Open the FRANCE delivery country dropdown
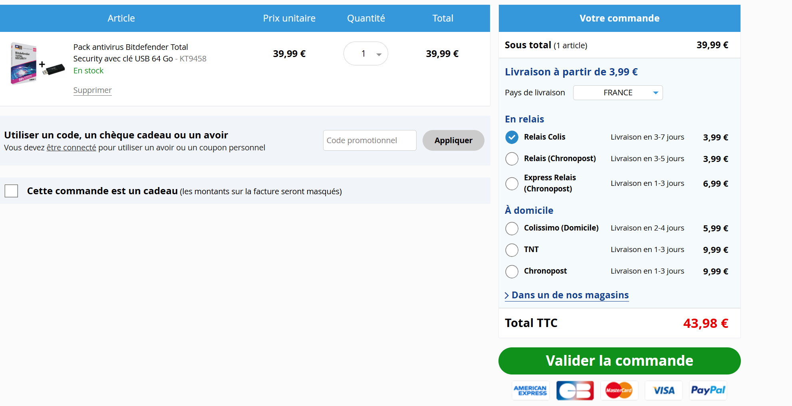Image resolution: width=792 pixels, height=406 pixels. 617,93
